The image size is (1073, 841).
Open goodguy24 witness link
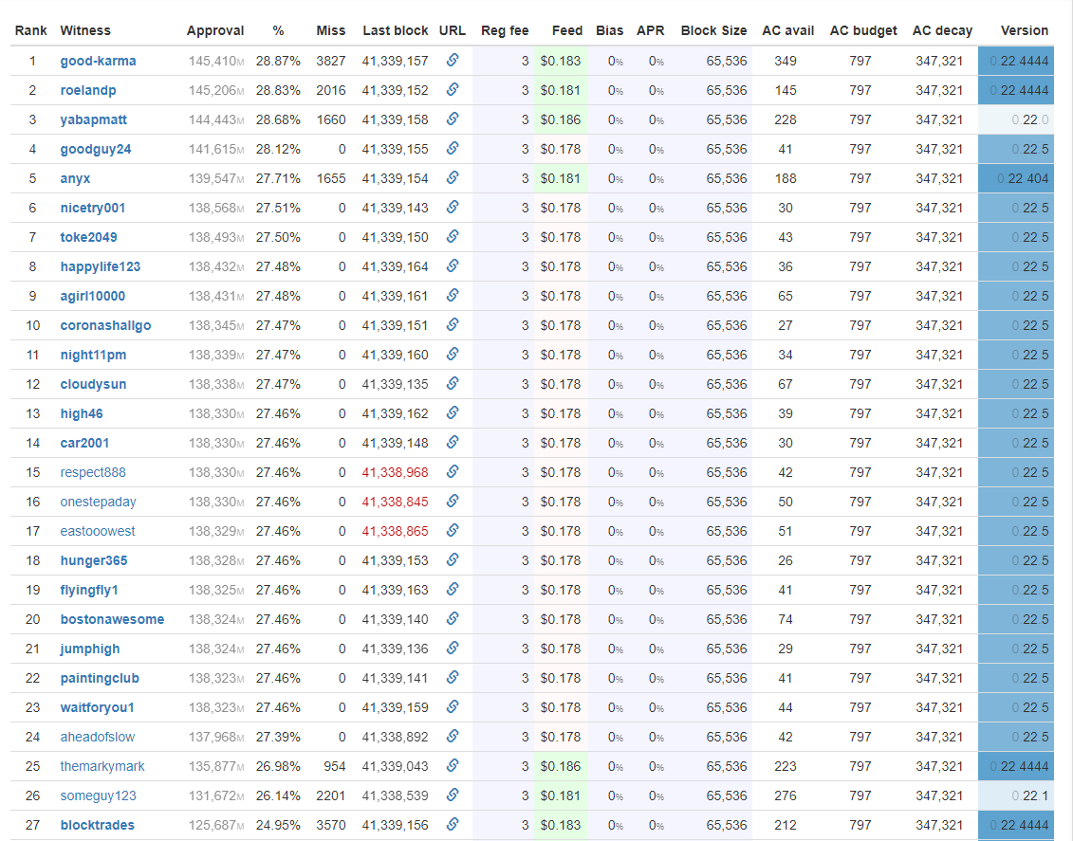(x=96, y=149)
